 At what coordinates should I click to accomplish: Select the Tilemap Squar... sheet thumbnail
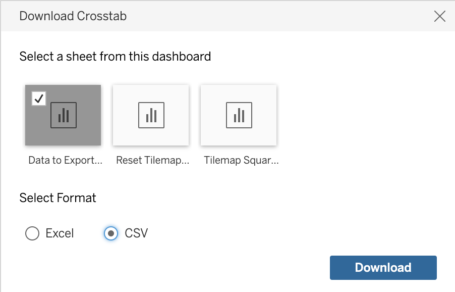point(239,115)
